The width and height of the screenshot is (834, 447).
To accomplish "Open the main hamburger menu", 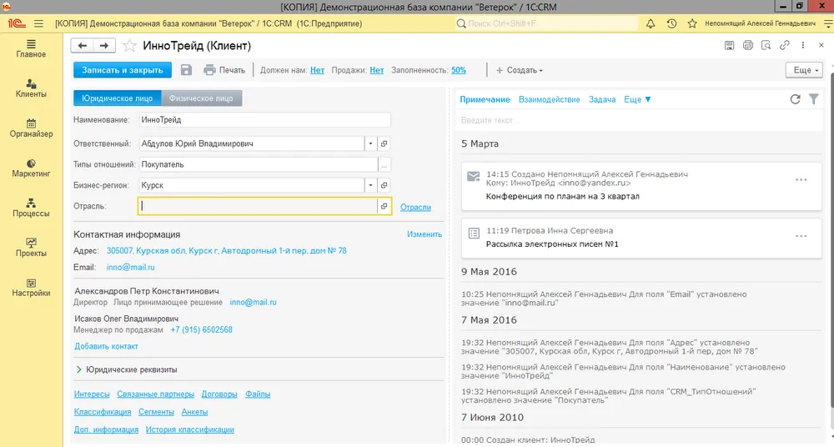I will click(x=38, y=23).
